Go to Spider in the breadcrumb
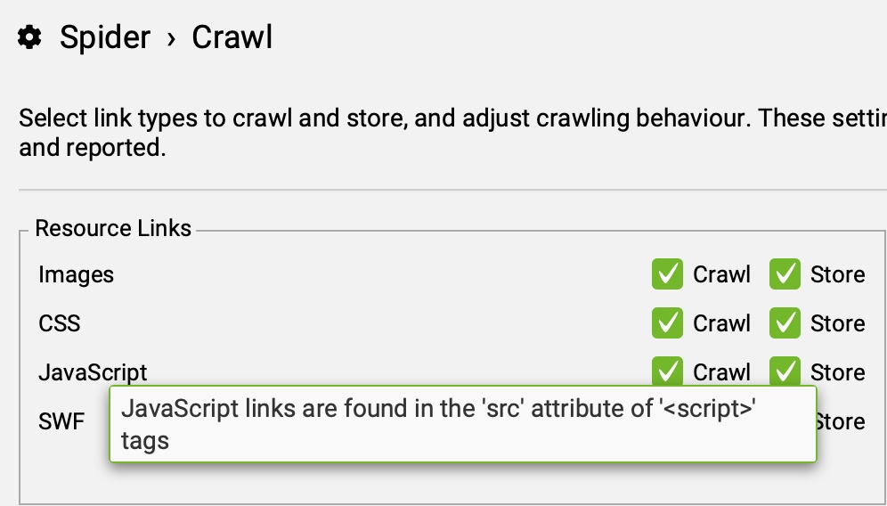Viewport: 887px width, 506px height. [x=105, y=37]
